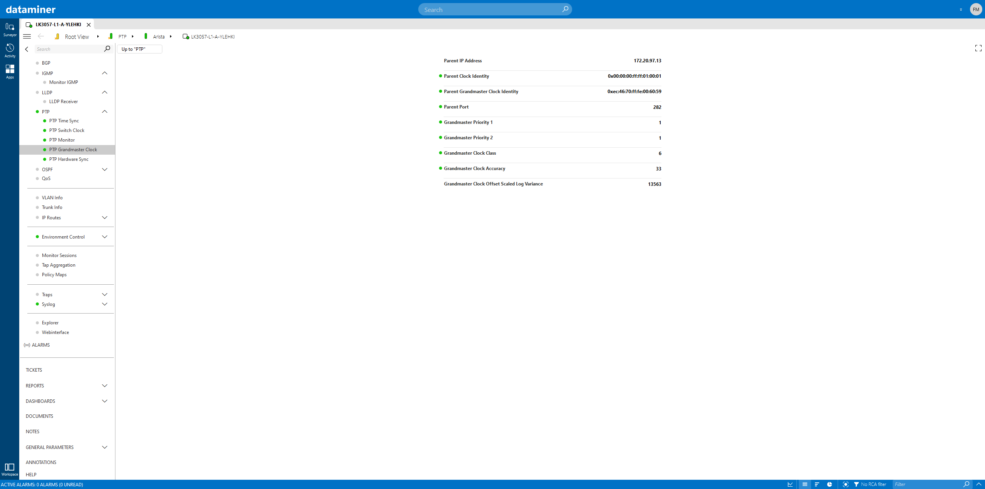
Task: Click the Root View folder icon
Action: point(57,37)
